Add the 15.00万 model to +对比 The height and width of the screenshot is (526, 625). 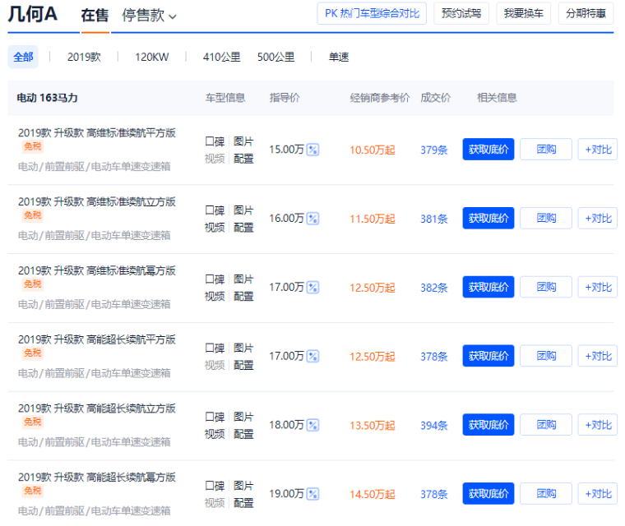click(x=598, y=150)
